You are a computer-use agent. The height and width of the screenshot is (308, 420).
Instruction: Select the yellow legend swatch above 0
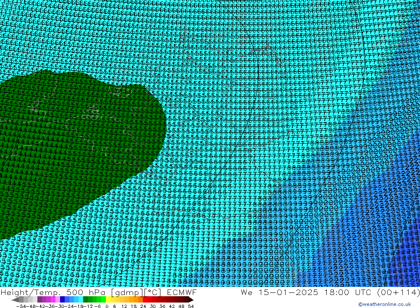click(x=108, y=300)
